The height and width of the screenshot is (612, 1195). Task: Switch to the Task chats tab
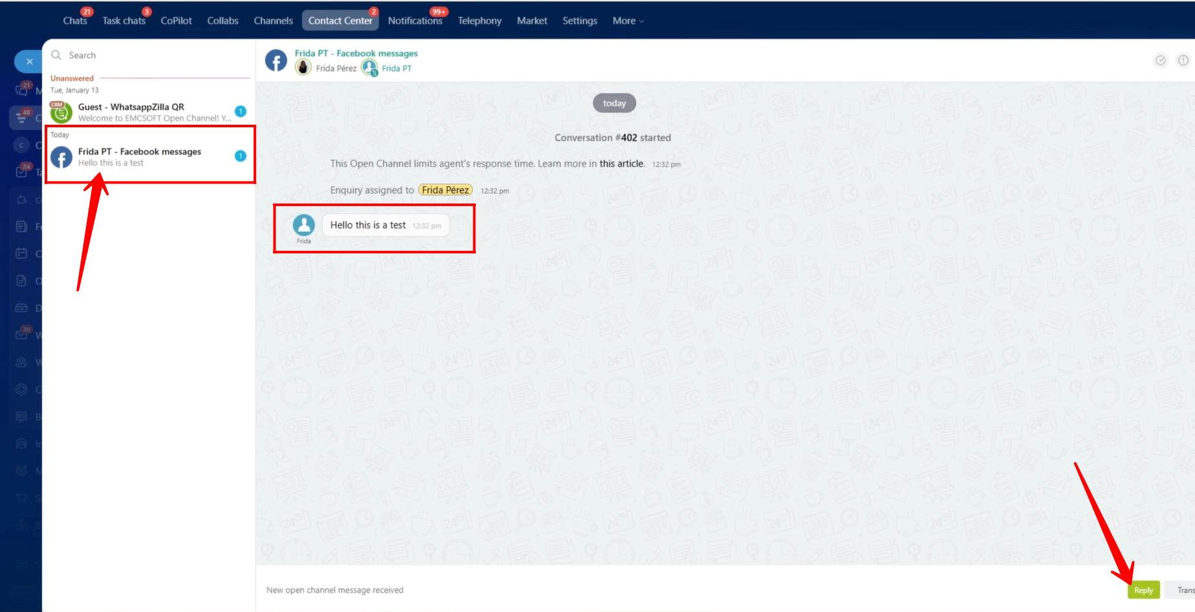[124, 21]
